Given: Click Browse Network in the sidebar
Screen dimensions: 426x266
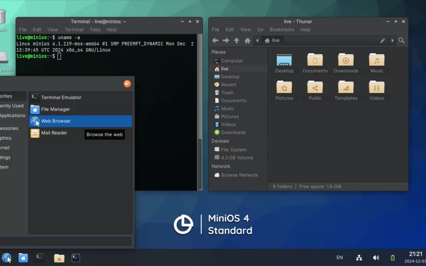Looking at the screenshot, I should (239, 175).
